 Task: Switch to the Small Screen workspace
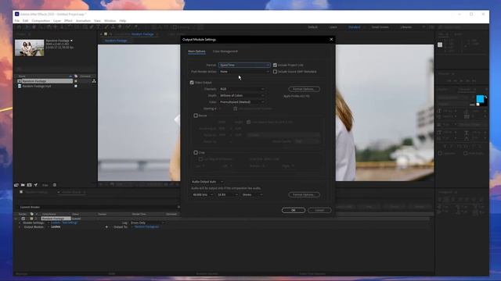point(380,27)
